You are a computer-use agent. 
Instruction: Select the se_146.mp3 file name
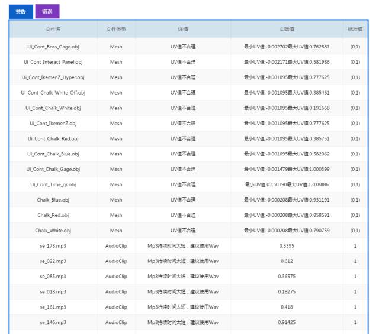[x=53, y=322]
